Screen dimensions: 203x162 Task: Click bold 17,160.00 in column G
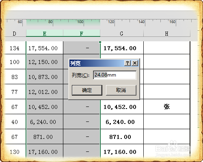pos(122,151)
